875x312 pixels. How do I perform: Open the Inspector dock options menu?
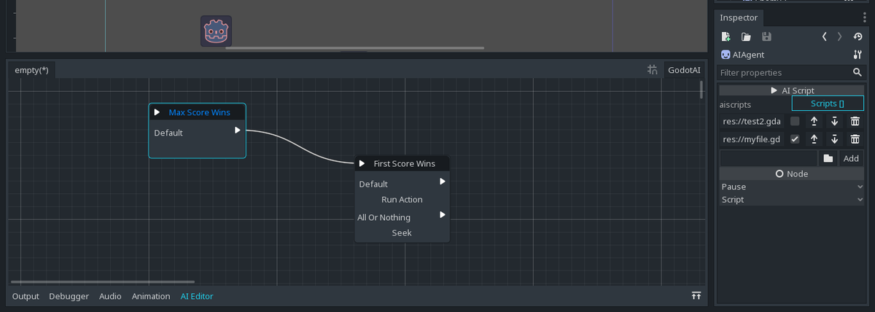[864, 17]
